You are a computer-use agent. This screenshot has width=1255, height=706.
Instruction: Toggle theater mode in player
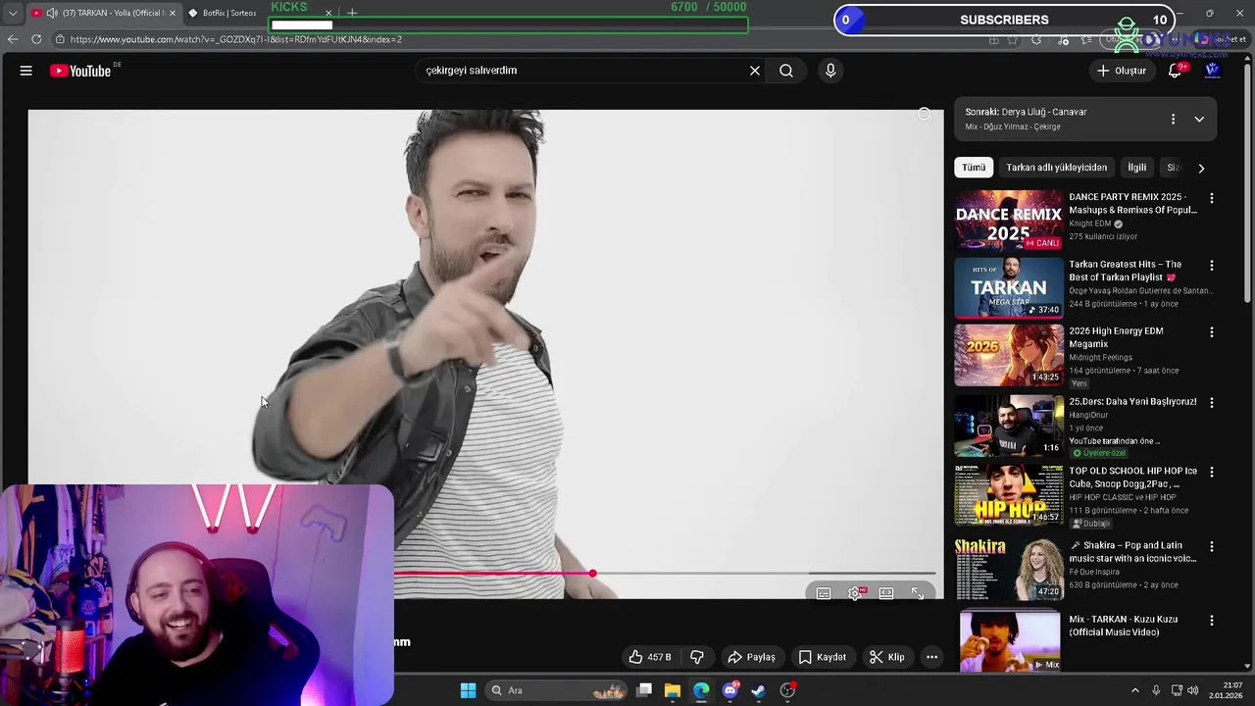pos(886,593)
